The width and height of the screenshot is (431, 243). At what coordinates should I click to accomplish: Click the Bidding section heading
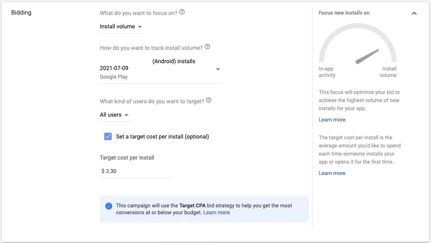coord(21,13)
